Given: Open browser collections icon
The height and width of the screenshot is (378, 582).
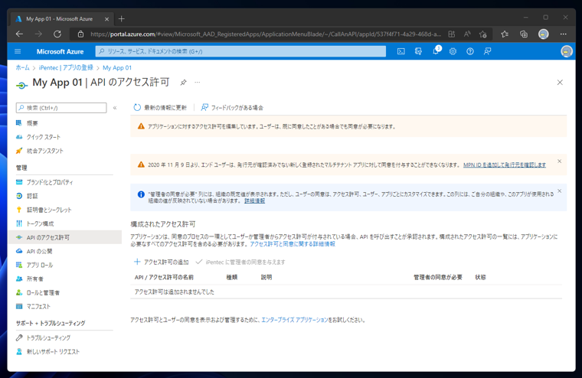Looking at the screenshot, I should pos(524,34).
